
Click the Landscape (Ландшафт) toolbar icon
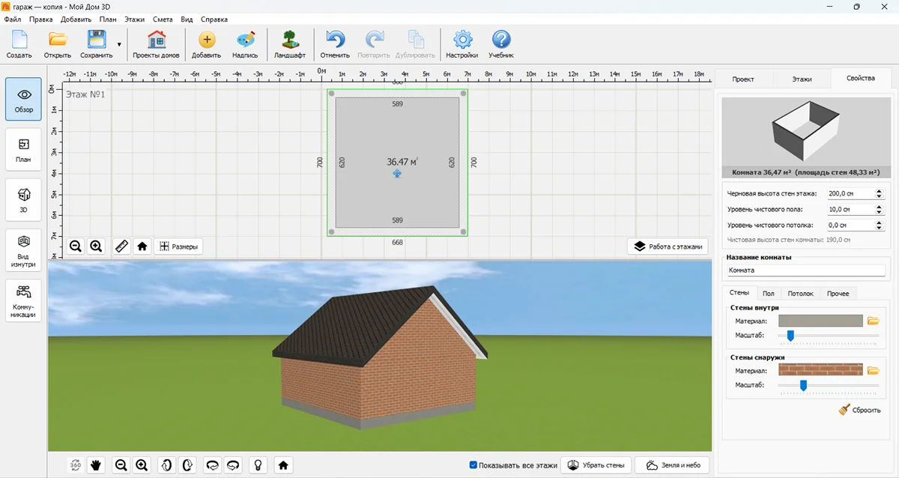[x=289, y=44]
